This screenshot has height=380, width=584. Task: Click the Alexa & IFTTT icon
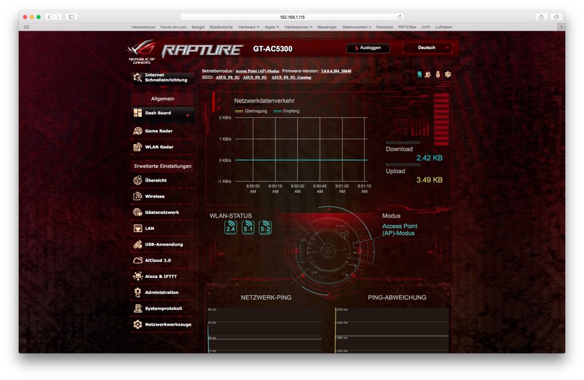click(137, 276)
